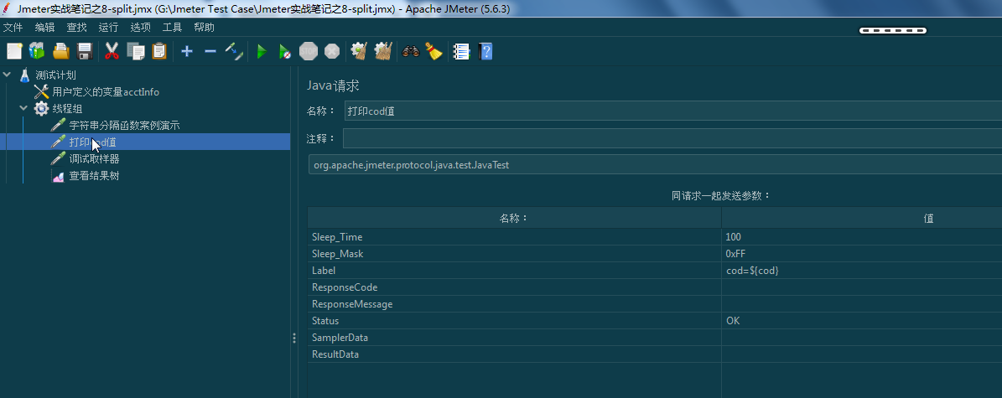The image size is (1002, 398).
Task: Reset search with yellow broom icon
Action: (x=434, y=51)
